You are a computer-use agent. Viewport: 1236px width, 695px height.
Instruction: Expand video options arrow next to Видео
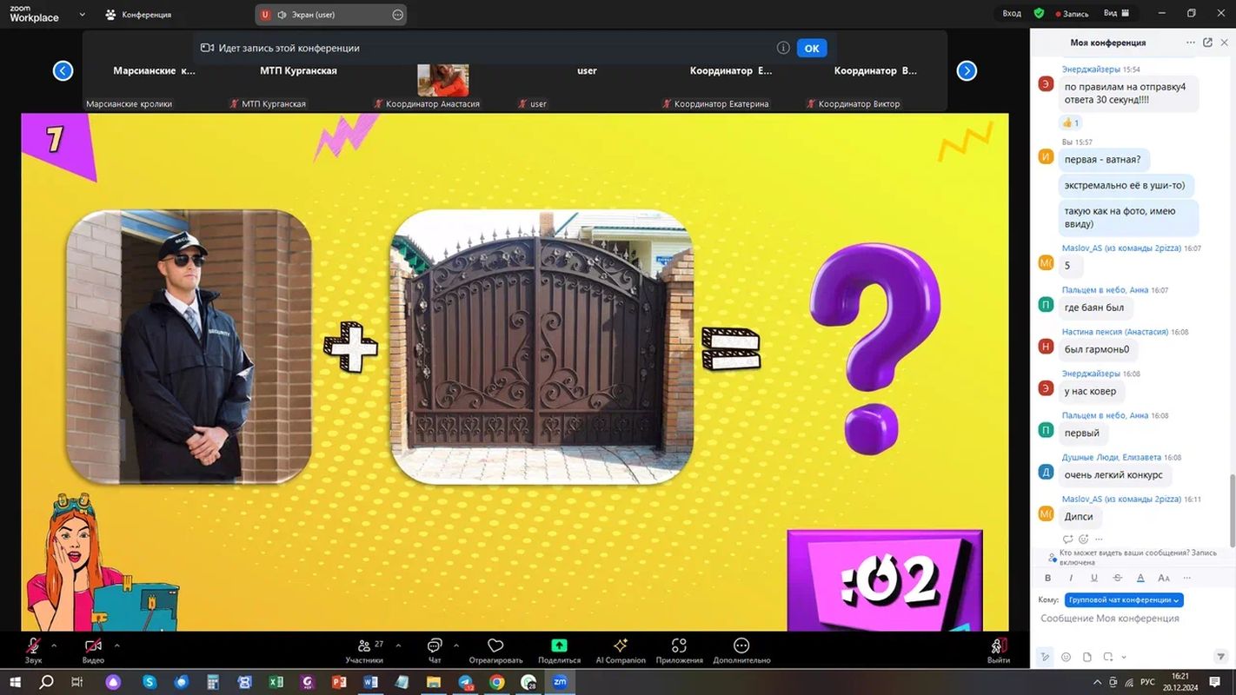[116, 645]
